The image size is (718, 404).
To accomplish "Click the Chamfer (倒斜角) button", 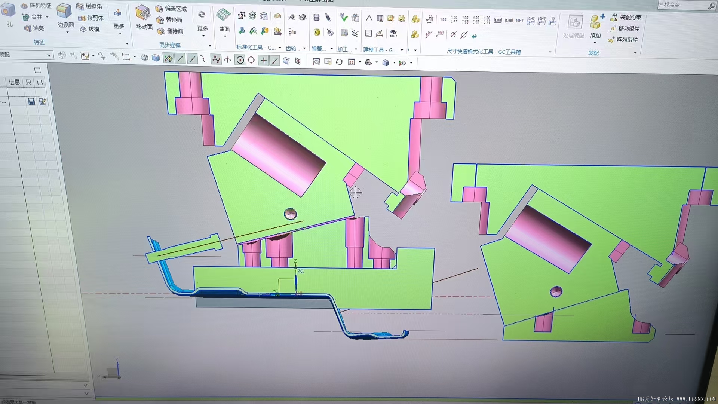I will [89, 6].
